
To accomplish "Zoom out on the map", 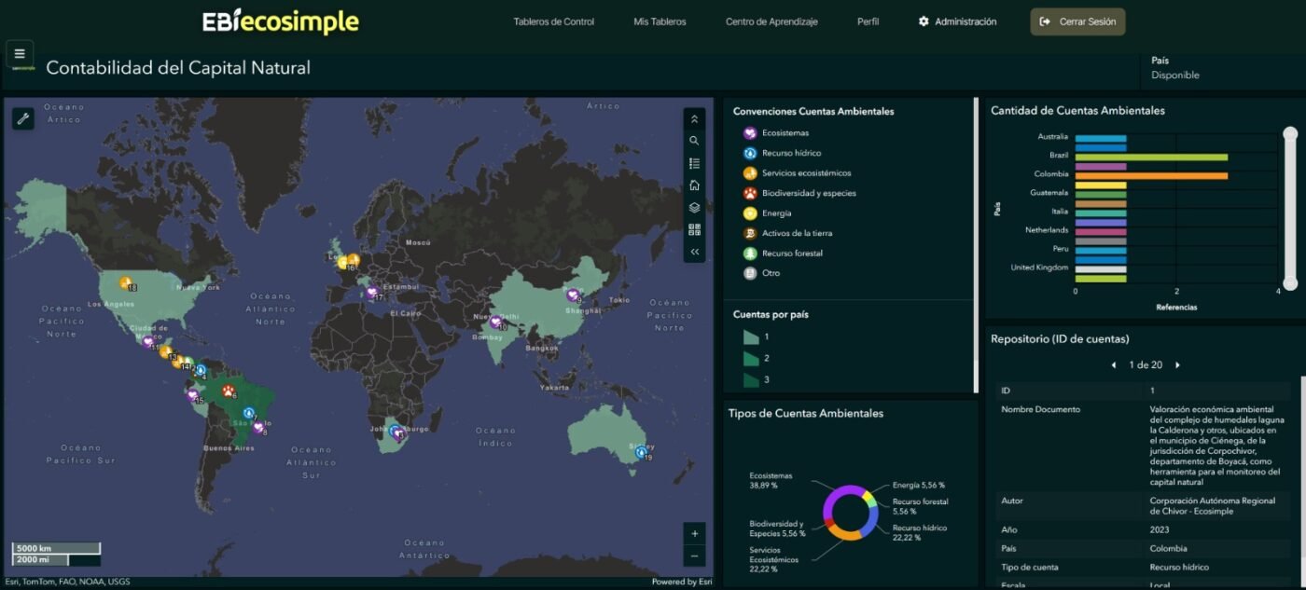I will [x=694, y=556].
